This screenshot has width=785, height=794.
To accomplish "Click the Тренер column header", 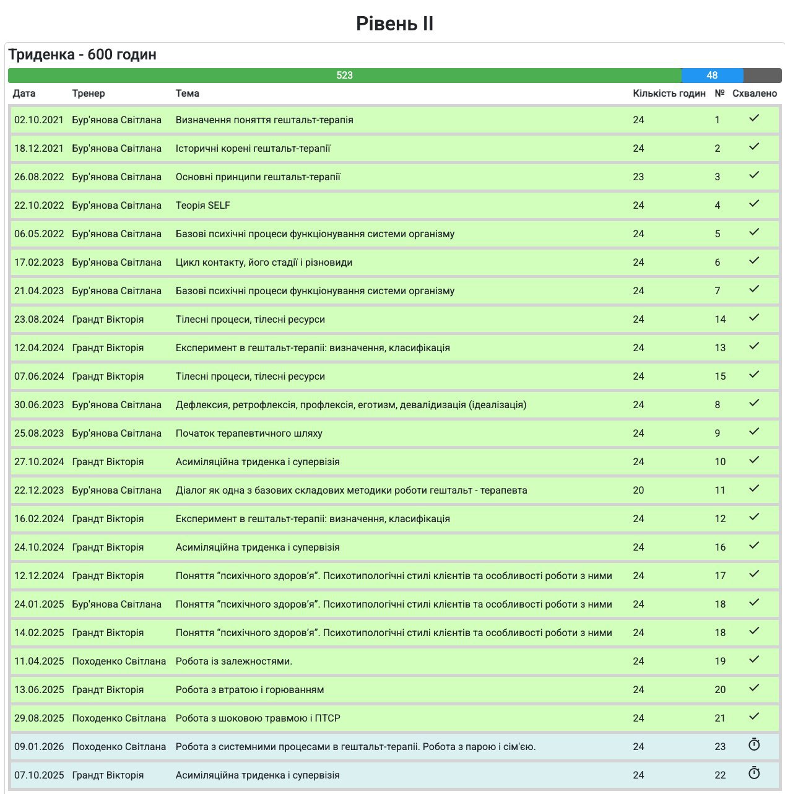I will coord(89,94).
